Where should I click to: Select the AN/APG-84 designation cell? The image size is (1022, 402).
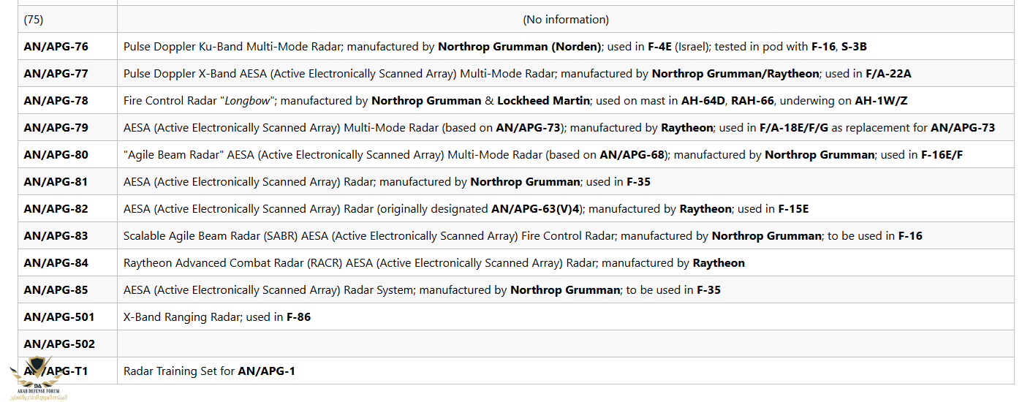click(56, 263)
